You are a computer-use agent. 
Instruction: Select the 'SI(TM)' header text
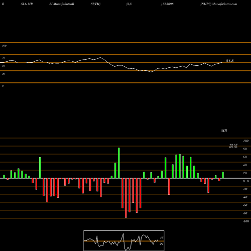[95, 4]
